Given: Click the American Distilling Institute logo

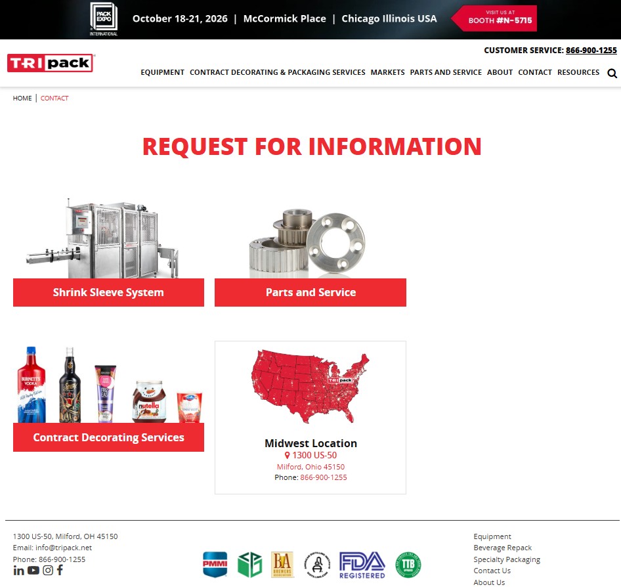Looking at the screenshot, I should click(317, 565).
